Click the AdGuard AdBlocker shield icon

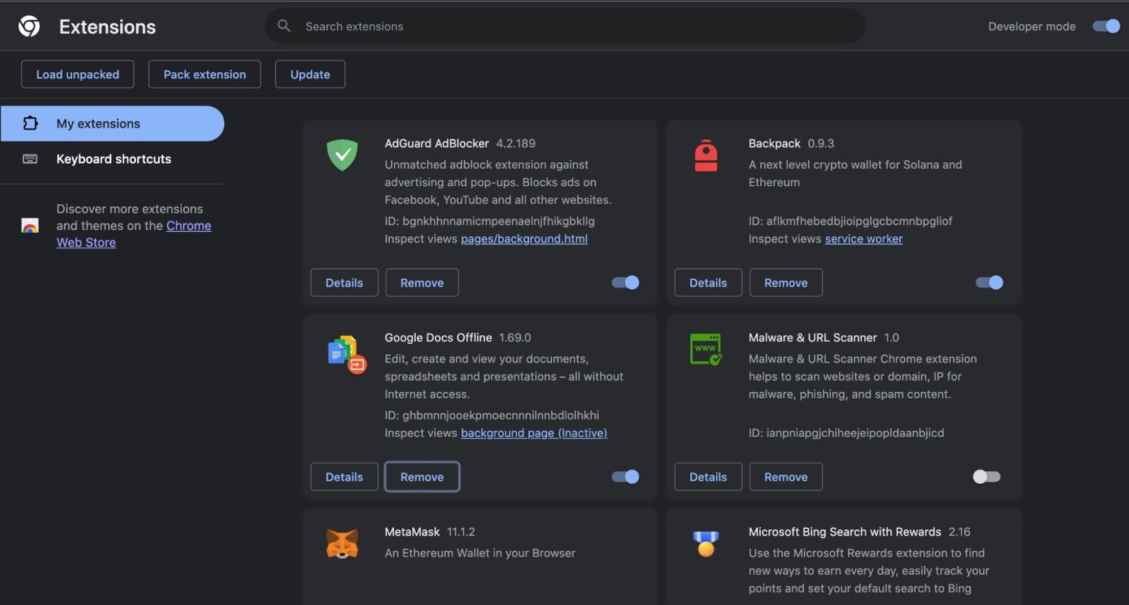(x=342, y=155)
